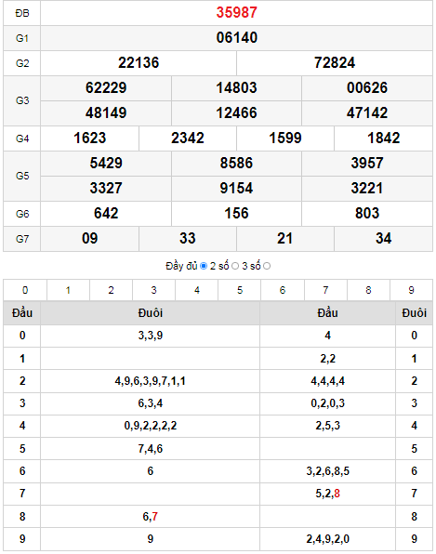436x554 pixels.
Task: Select the 'Đầy đủ' radio button
Action: pyautogui.click(x=204, y=266)
